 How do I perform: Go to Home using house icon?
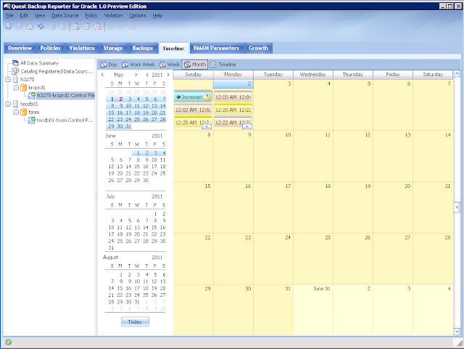(30, 26)
